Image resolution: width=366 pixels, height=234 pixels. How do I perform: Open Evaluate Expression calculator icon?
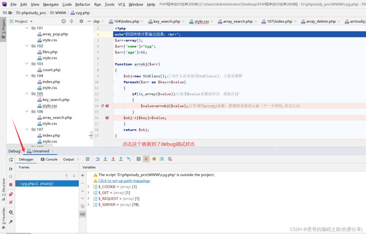[x=138, y=159]
